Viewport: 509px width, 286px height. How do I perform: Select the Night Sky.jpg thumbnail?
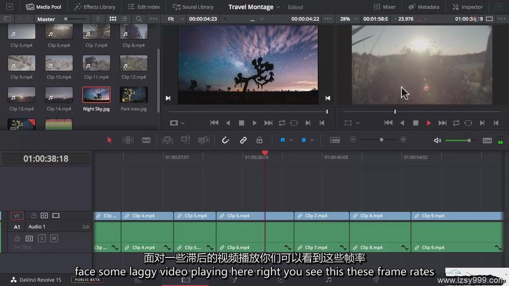(96, 95)
